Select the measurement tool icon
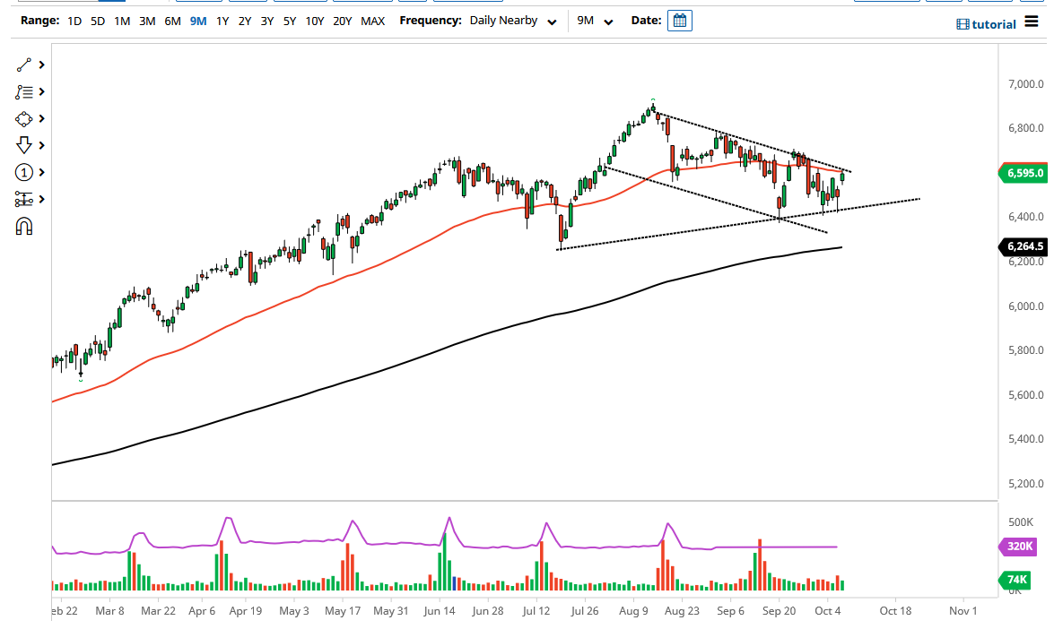This screenshot has width=1054, height=629. [23, 200]
